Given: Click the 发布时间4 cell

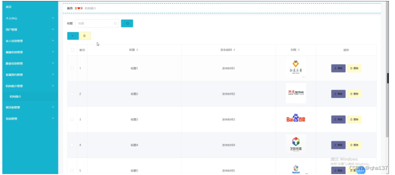Looking at the screenshot, I should [x=228, y=145].
